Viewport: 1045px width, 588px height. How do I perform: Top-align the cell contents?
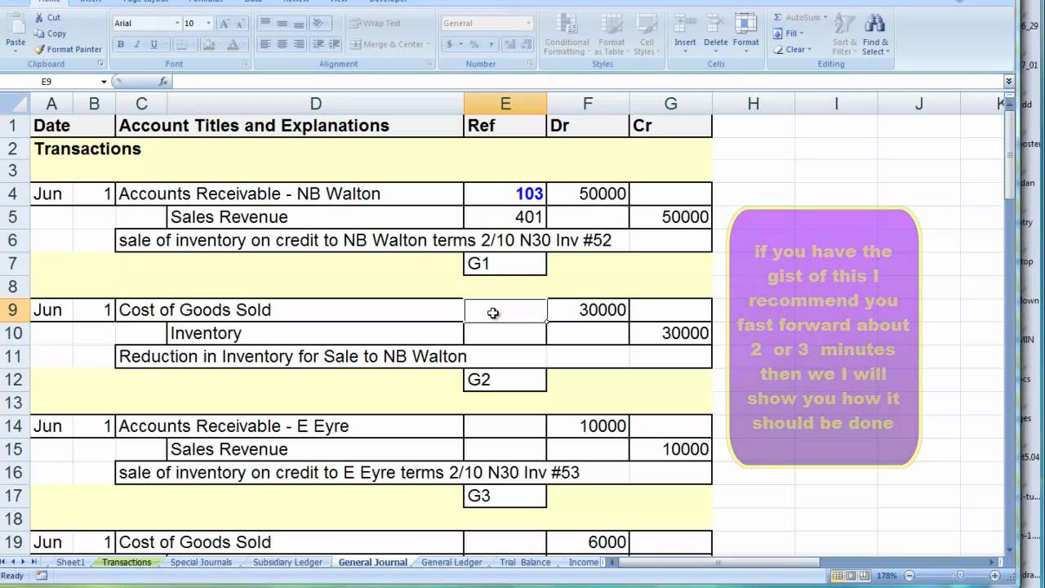click(265, 24)
